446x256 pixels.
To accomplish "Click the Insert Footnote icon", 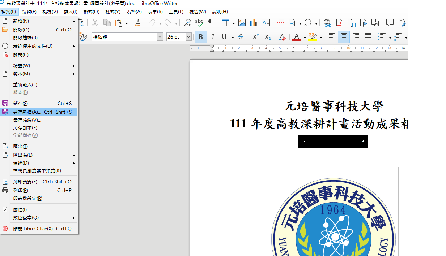I will (x=339, y=23).
